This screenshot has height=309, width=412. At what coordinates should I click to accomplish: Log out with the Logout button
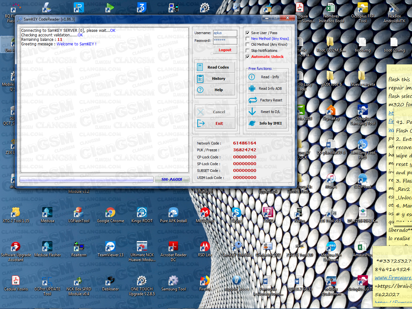pos(225,50)
